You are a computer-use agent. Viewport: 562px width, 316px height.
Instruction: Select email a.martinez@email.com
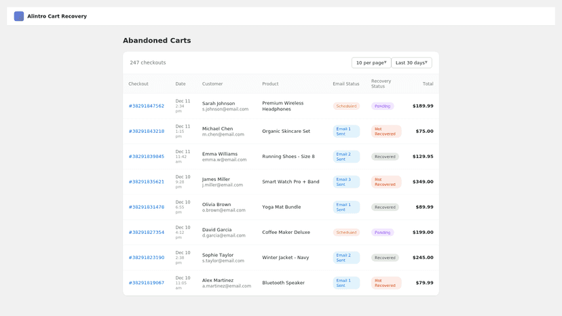pyautogui.click(x=227, y=286)
